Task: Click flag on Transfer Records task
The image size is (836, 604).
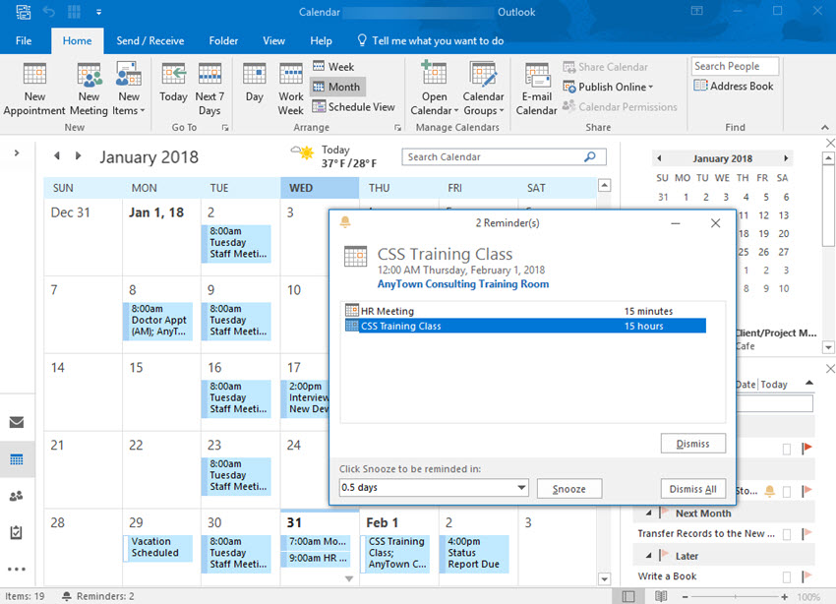Action: (807, 533)
